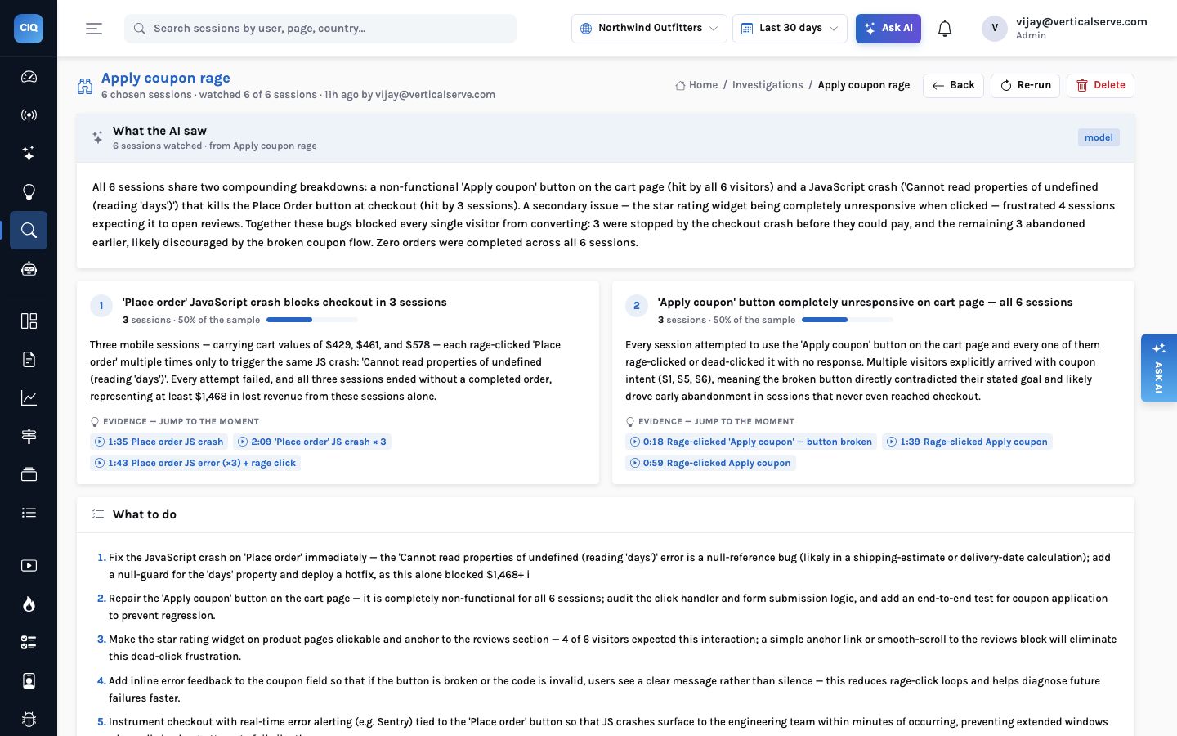Open the signpost sidebar icon
Image resolution: width=1177 pixels, height=736 pixels.
29,436
